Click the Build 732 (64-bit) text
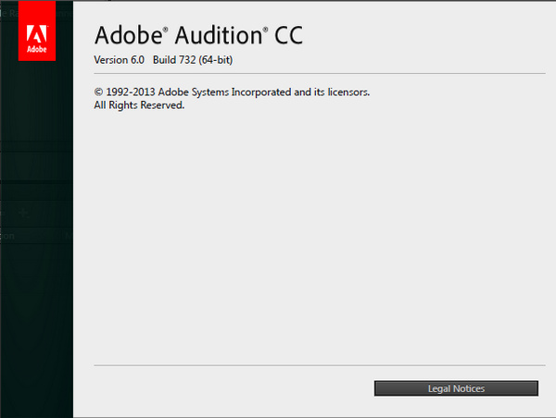Image resolution: width=556 pixels, height=418 pixels. [x=193, y=60]
